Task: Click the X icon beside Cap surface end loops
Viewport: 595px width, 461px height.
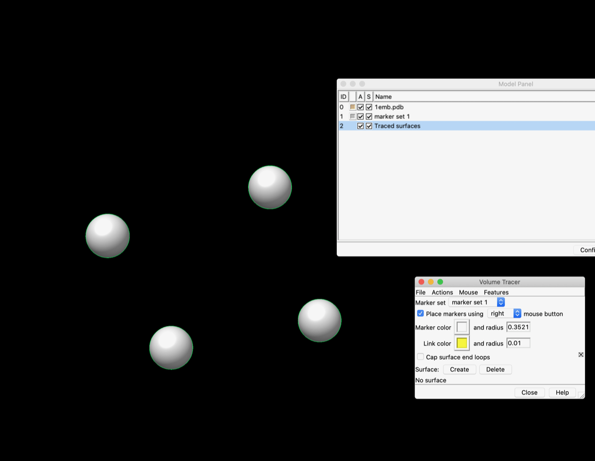Action: tap(581, 355)
